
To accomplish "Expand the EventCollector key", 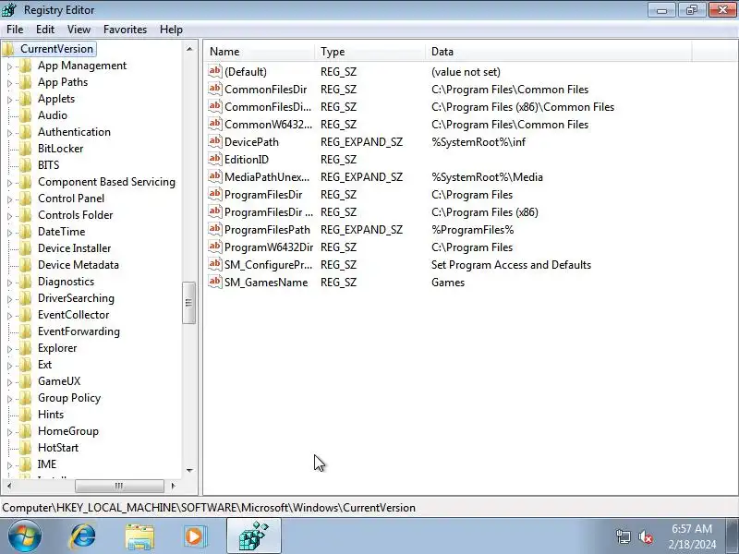I will 9,316.
